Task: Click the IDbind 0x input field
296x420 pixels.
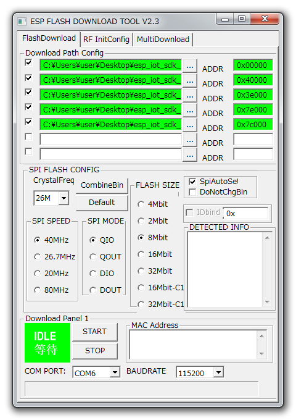Action: click(245, 214)
